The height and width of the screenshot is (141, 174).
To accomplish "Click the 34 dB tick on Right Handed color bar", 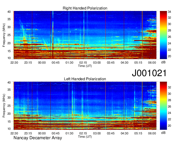I will click(169, 12).
